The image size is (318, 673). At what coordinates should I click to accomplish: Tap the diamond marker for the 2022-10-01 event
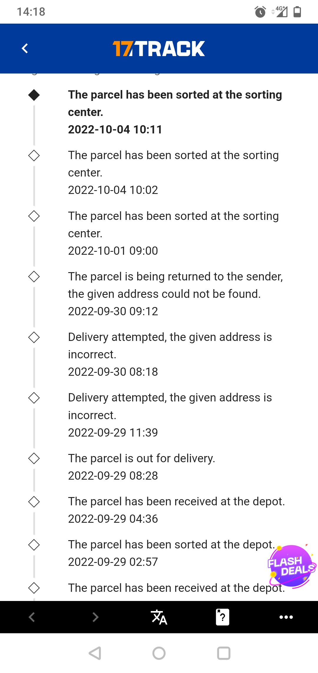(34, 216)
